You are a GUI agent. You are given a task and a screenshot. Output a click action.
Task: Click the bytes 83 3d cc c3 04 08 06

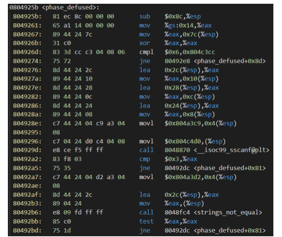[x=89, y=52]
